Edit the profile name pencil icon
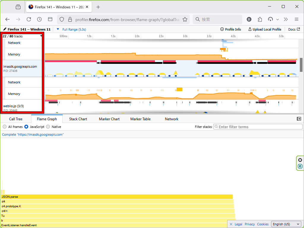The height and width of the screenshot is (228, 304). click(5, 29)
